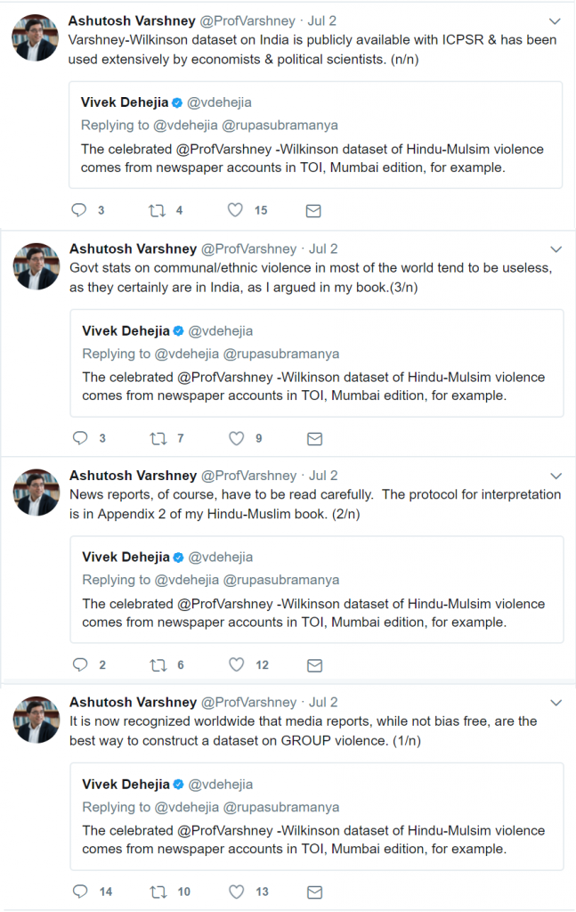Like the (2/n) News reports tweet
Screen dimensions: 576x912
pyautogui.click(x=236, y=664)
